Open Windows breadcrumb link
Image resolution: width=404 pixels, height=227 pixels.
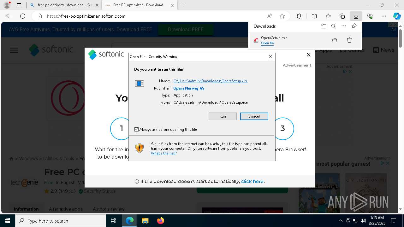[28, 159]
